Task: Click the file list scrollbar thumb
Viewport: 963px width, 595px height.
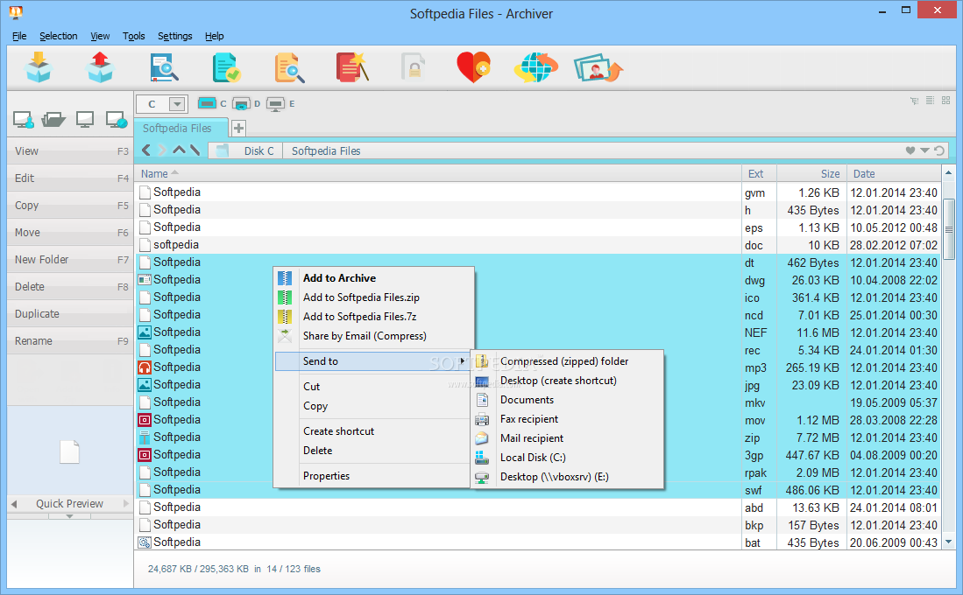Action: pyautogui.click(x=949, y=228)
